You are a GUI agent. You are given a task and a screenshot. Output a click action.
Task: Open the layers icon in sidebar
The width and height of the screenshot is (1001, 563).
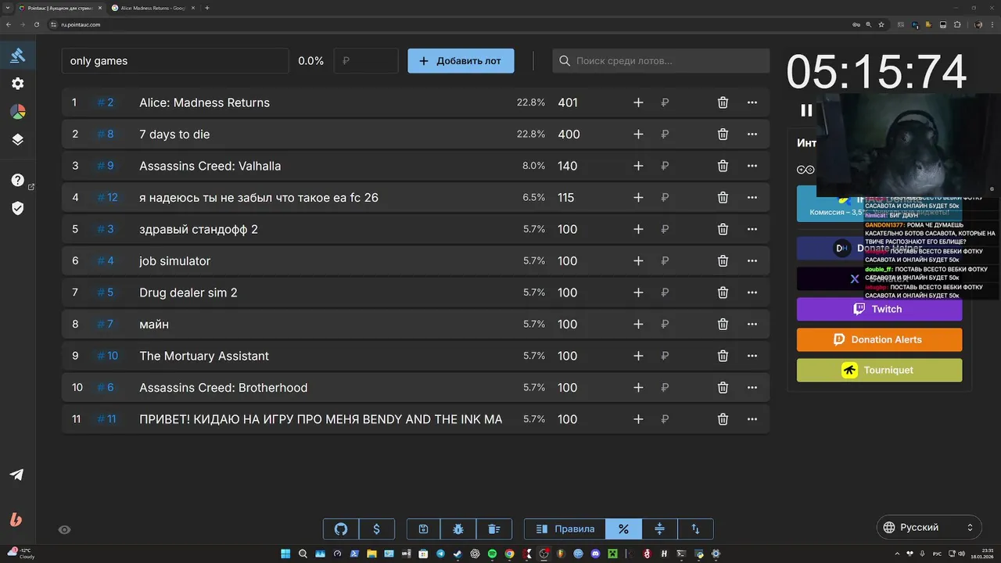tap(17, 140)
